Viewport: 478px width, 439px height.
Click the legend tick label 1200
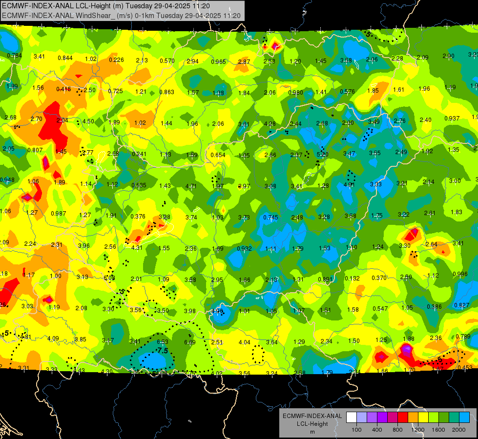click(x=417, y=430)
